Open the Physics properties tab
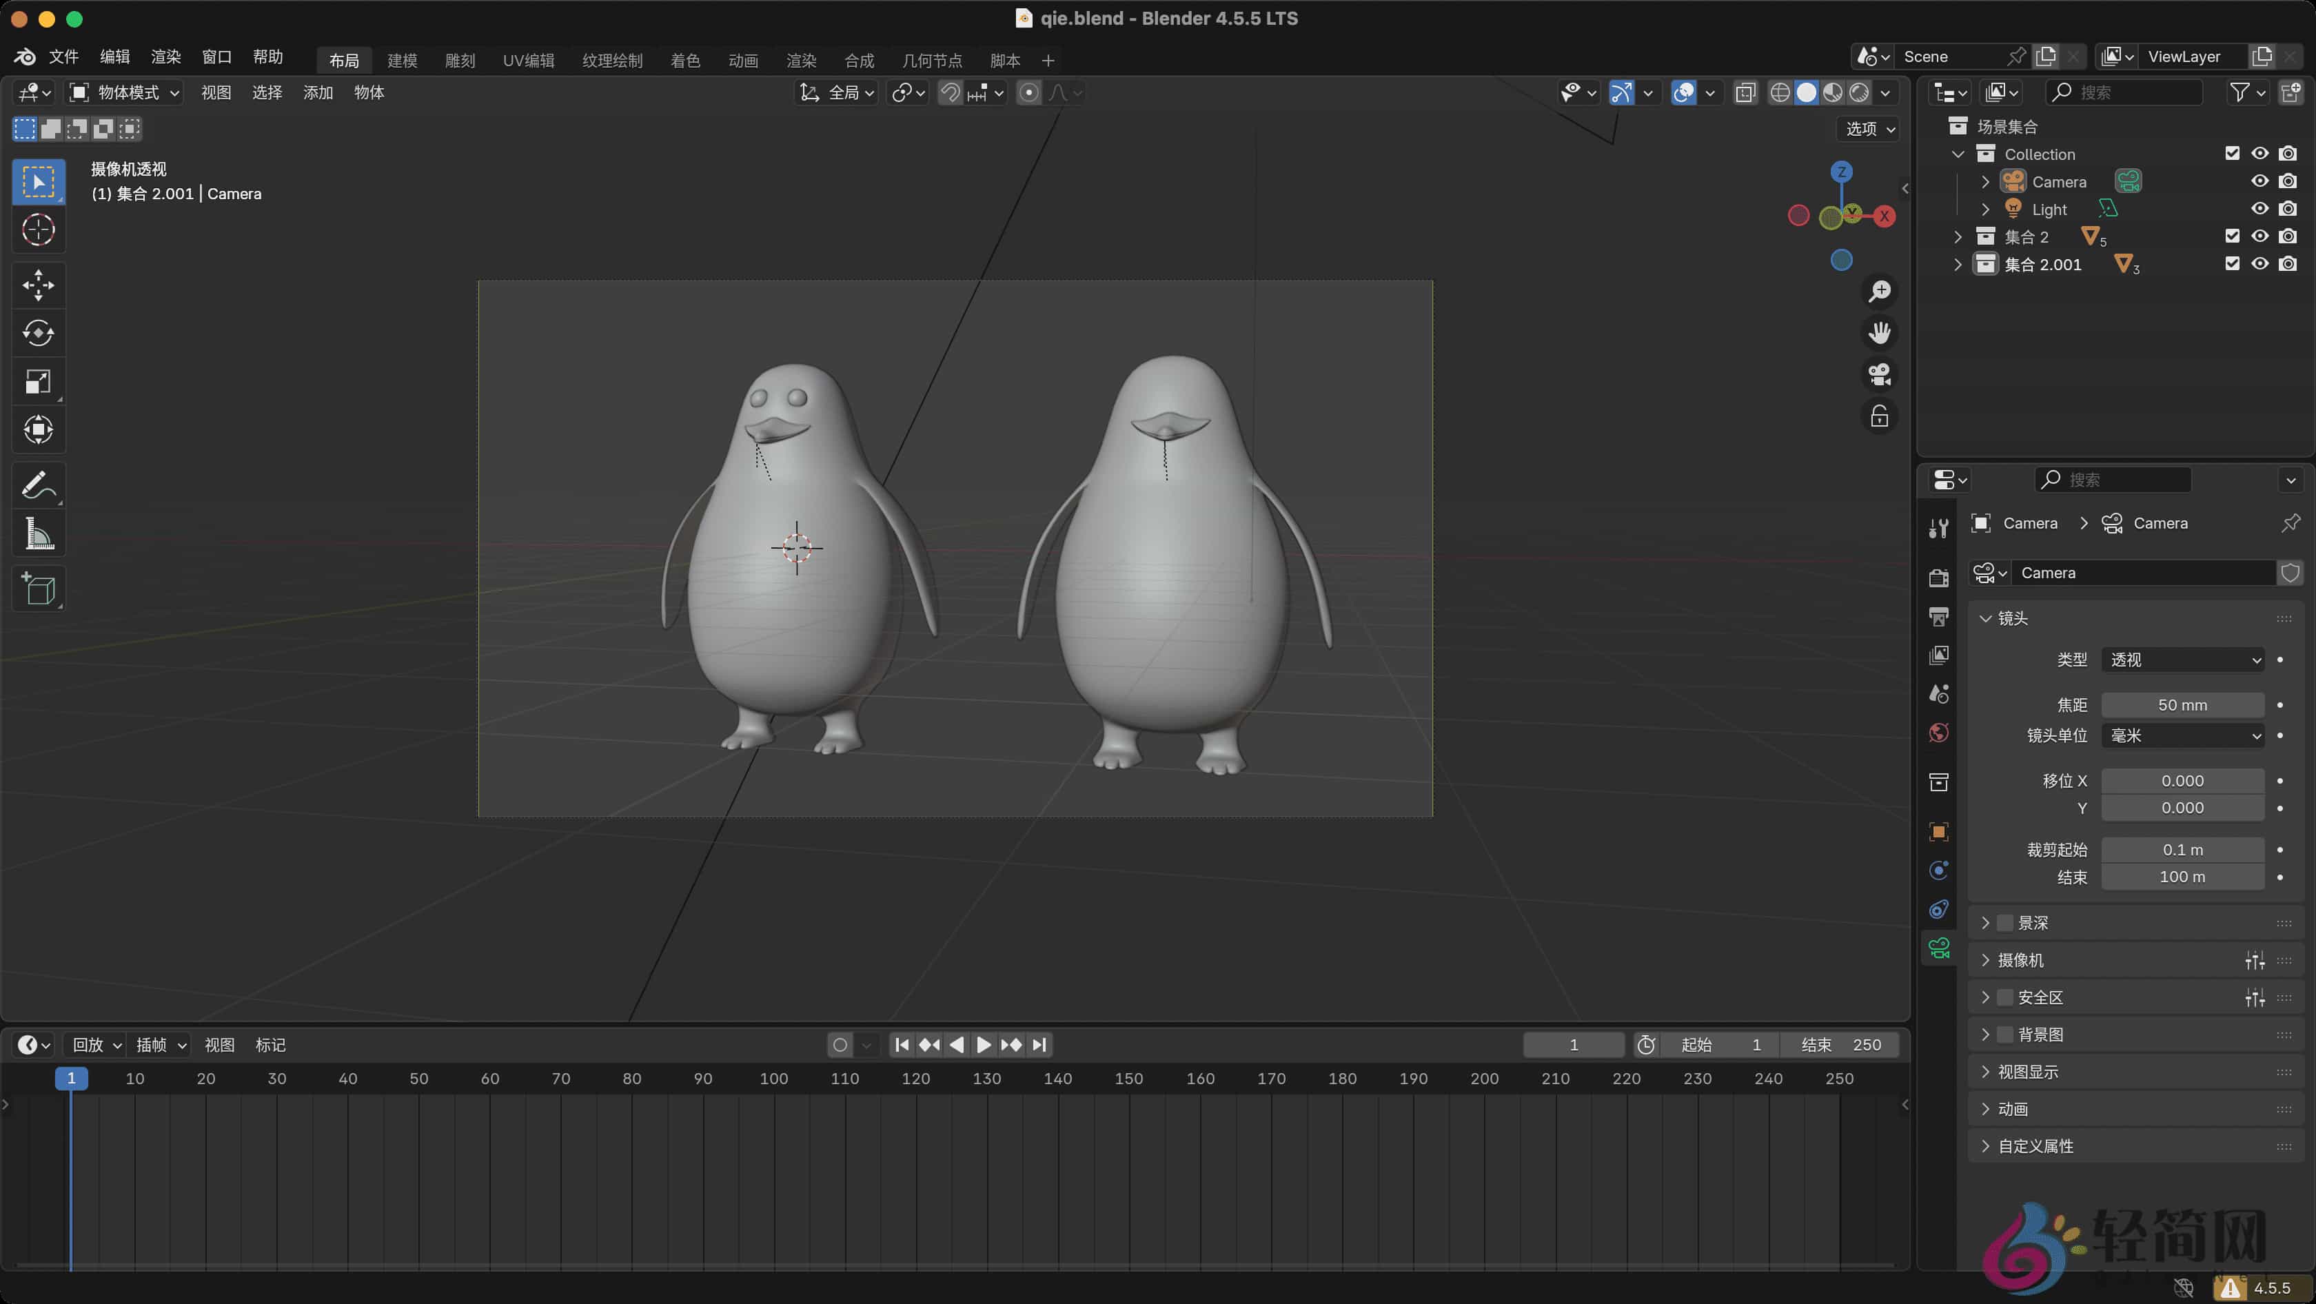Viewport: 2316px width, 1304px height. click(x=1938, y=908)
